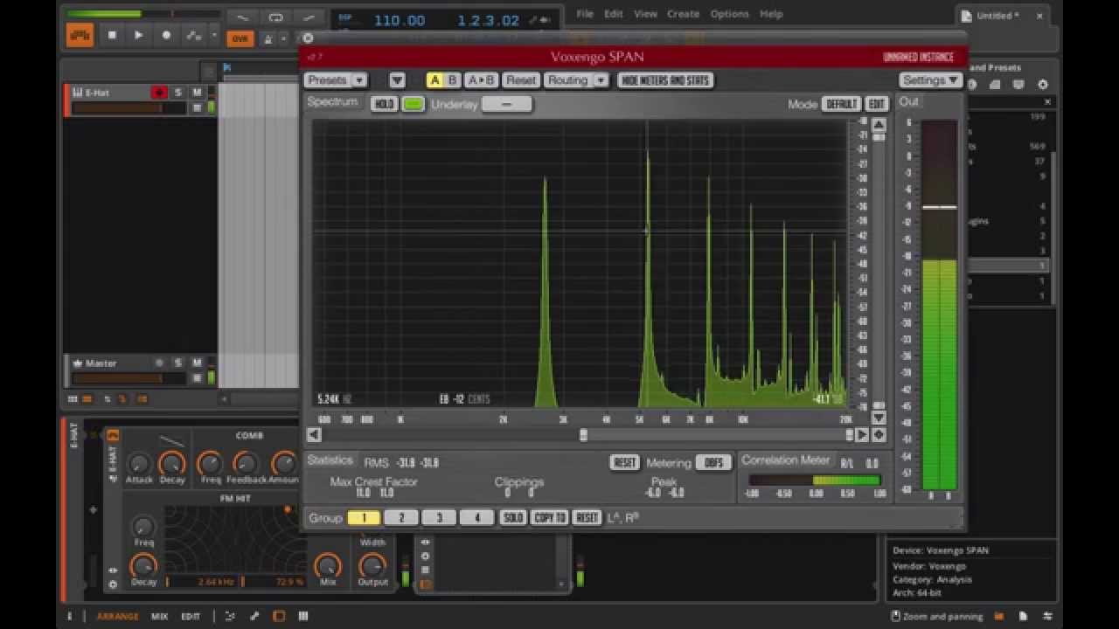Reset statistics with the RESET button

click(624, 463)
